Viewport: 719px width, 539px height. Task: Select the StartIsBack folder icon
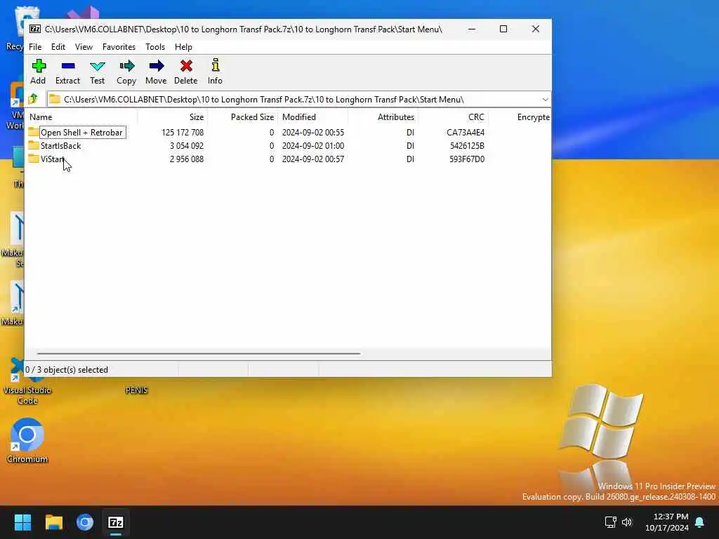click(x=33, y=145)
